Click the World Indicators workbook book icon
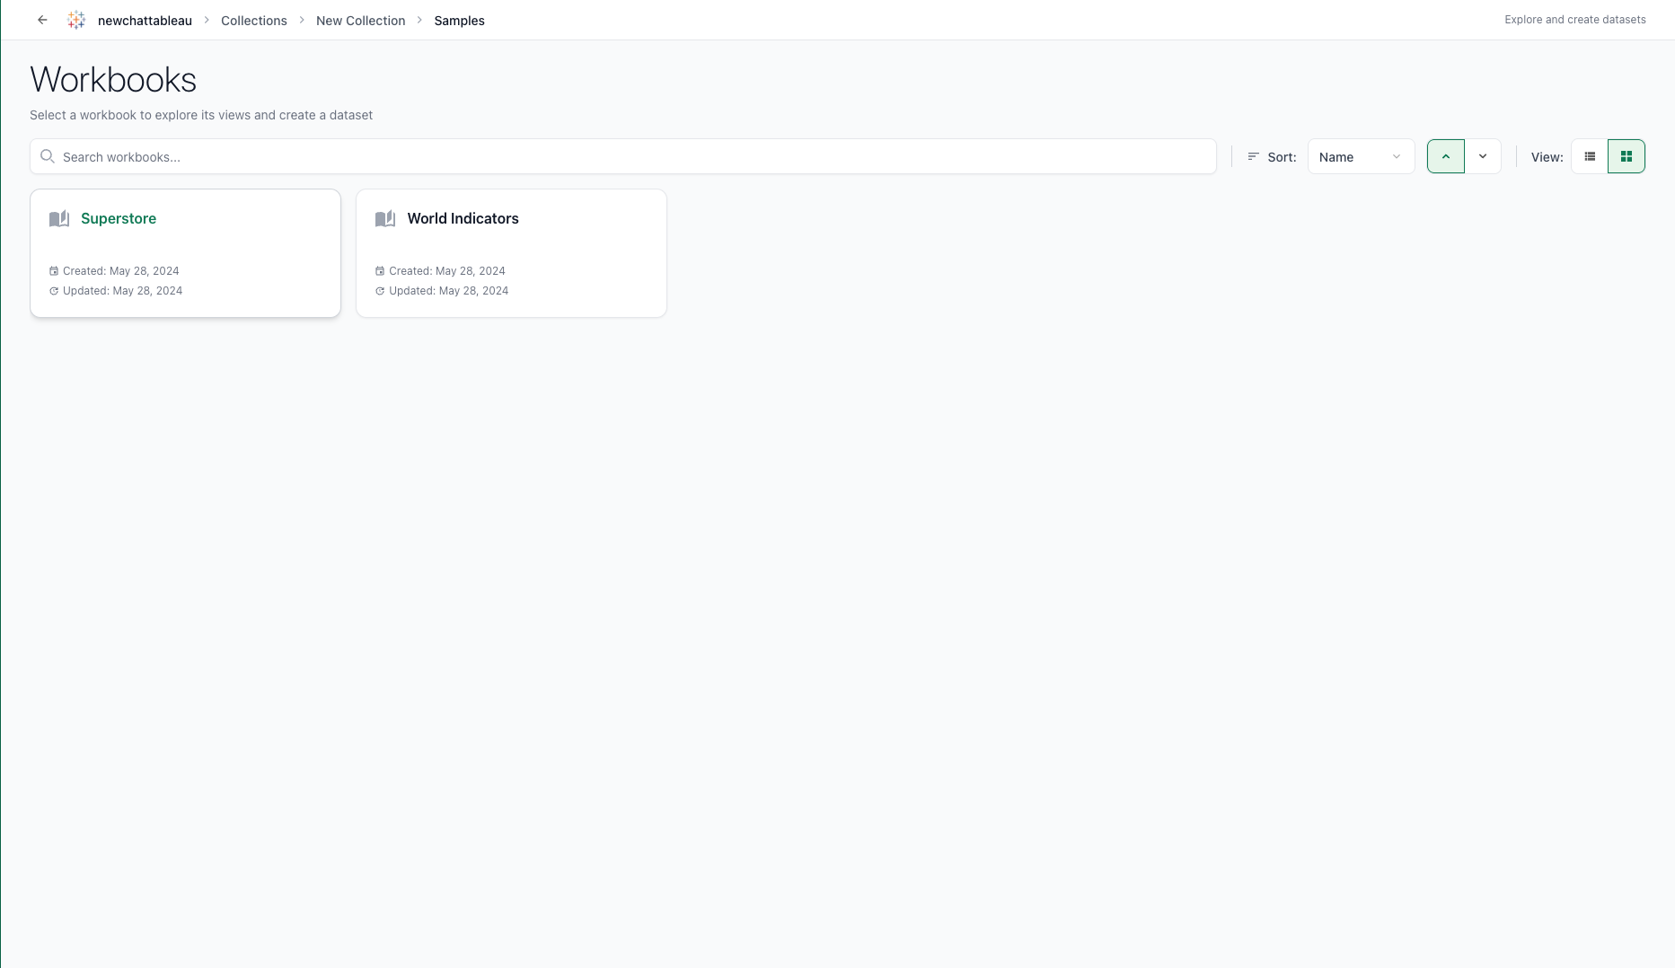The width and height of the screenshot is (1675, 968). 385,218
